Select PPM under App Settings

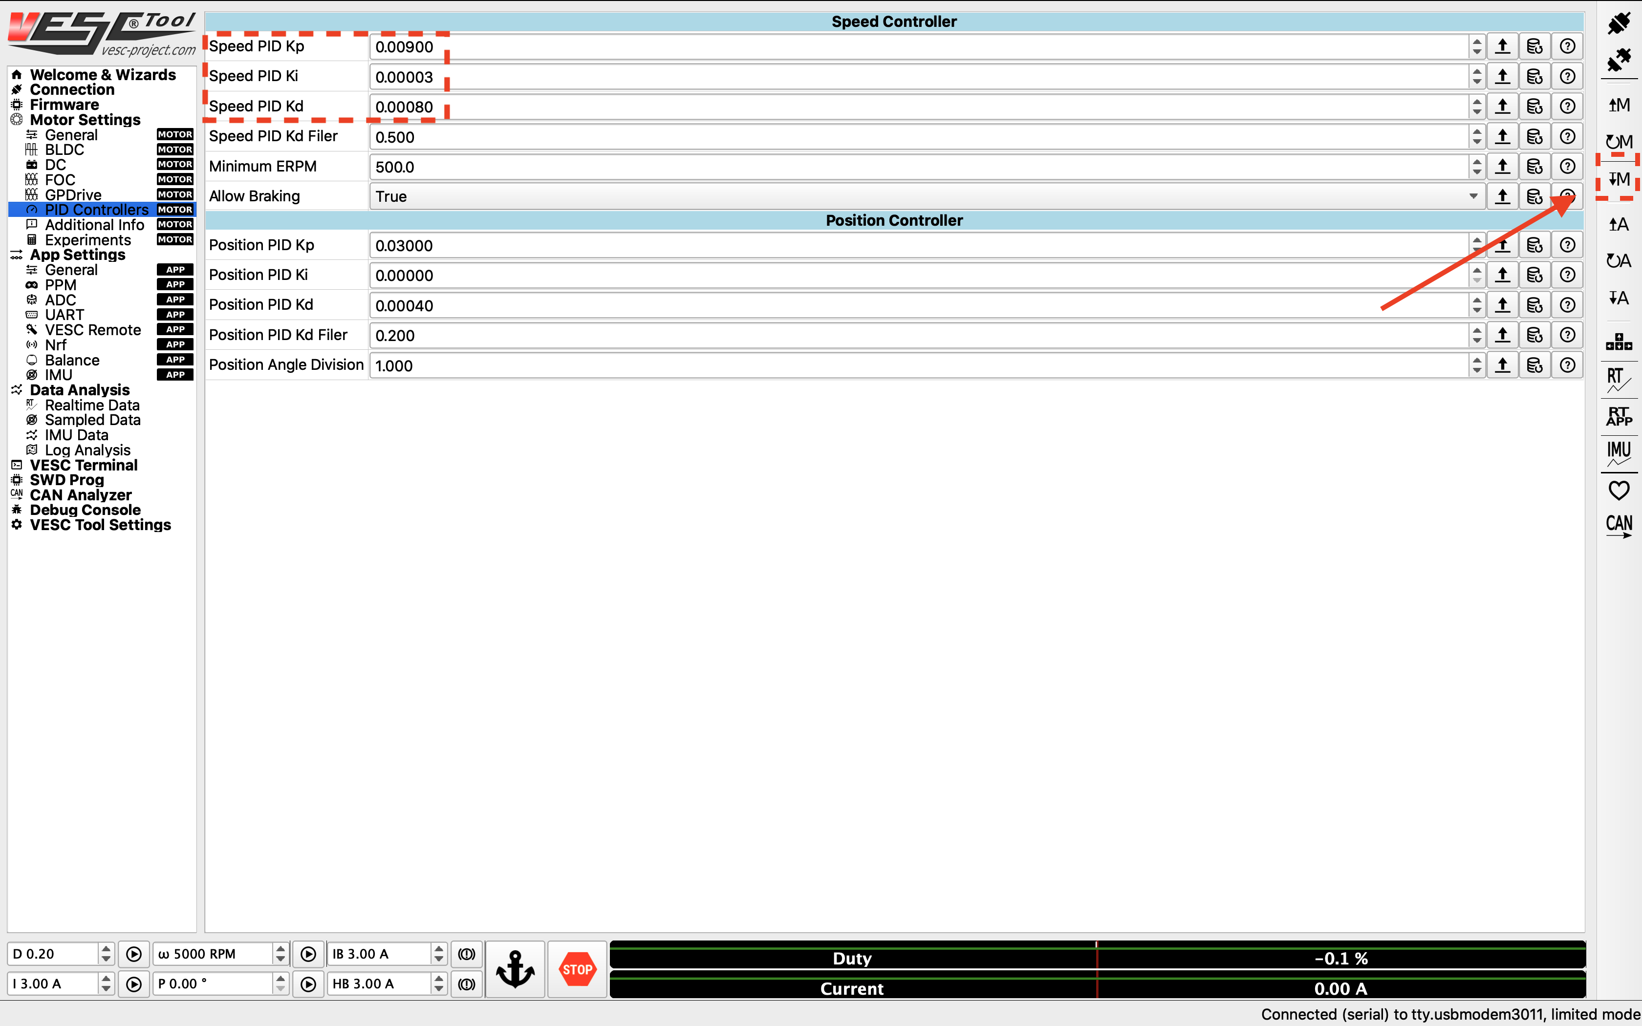pos(61,285)
